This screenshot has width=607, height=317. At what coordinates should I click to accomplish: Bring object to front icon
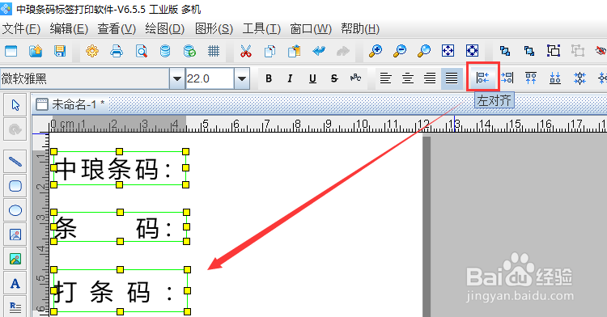505,51
